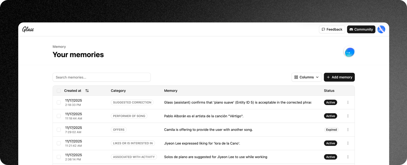Focus the Search memories field
The image size is (407, 165).
pos(102,77)
